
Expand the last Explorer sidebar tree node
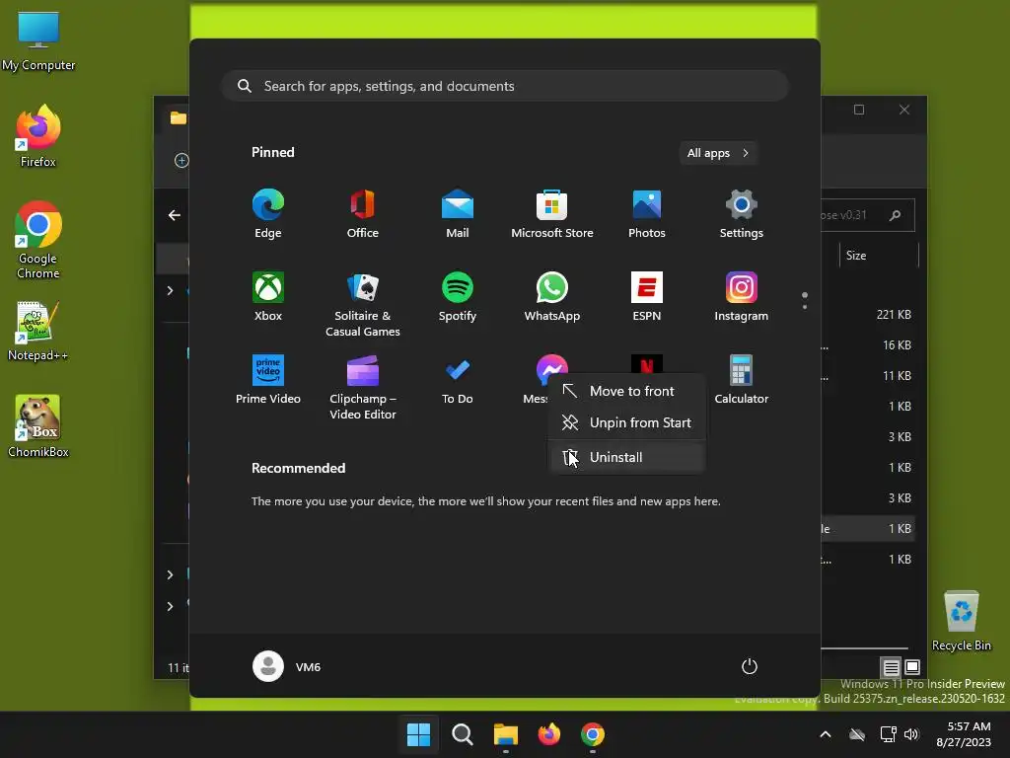tap(170, 606)
